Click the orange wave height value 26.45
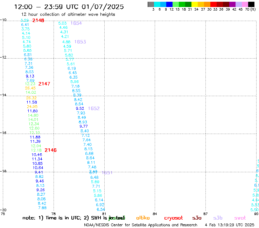The height and width of the screenshot is (228, 259). point(30,88)
